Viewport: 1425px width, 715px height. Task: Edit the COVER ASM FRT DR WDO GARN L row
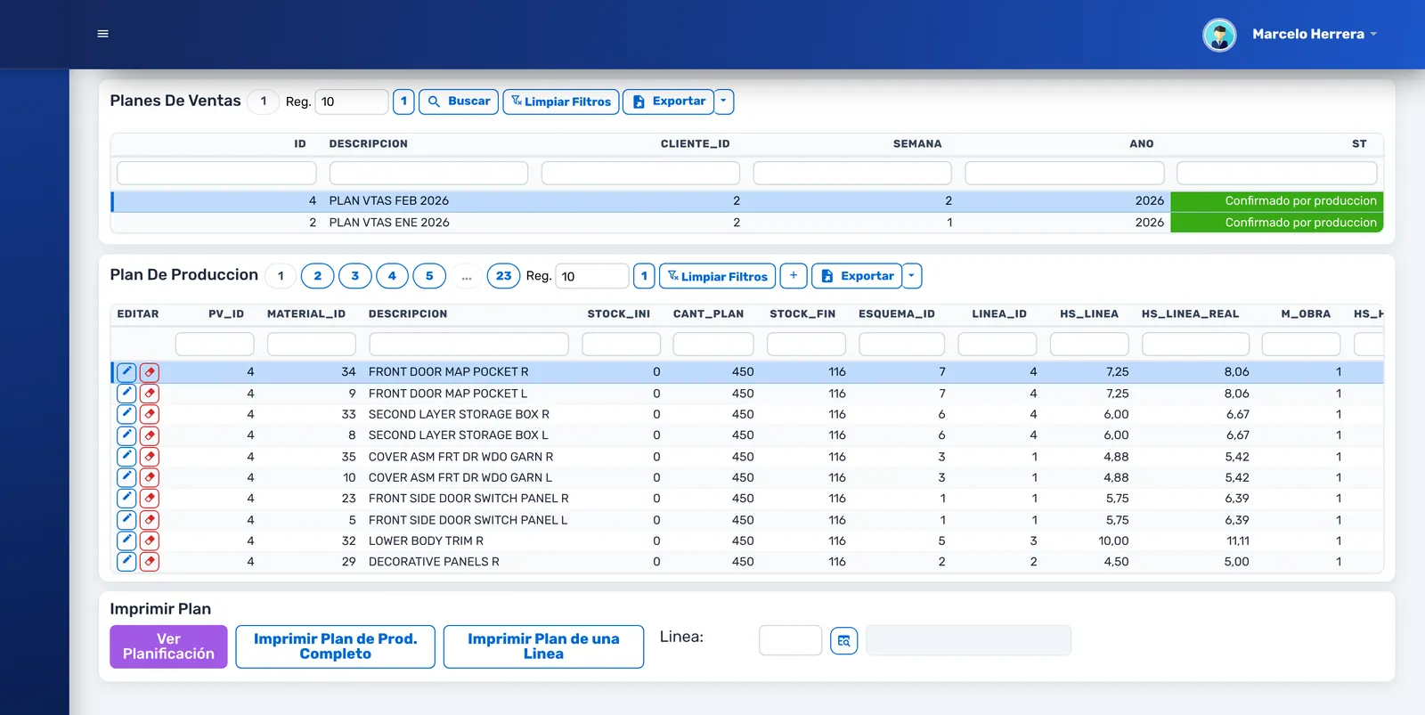(126, 477)
